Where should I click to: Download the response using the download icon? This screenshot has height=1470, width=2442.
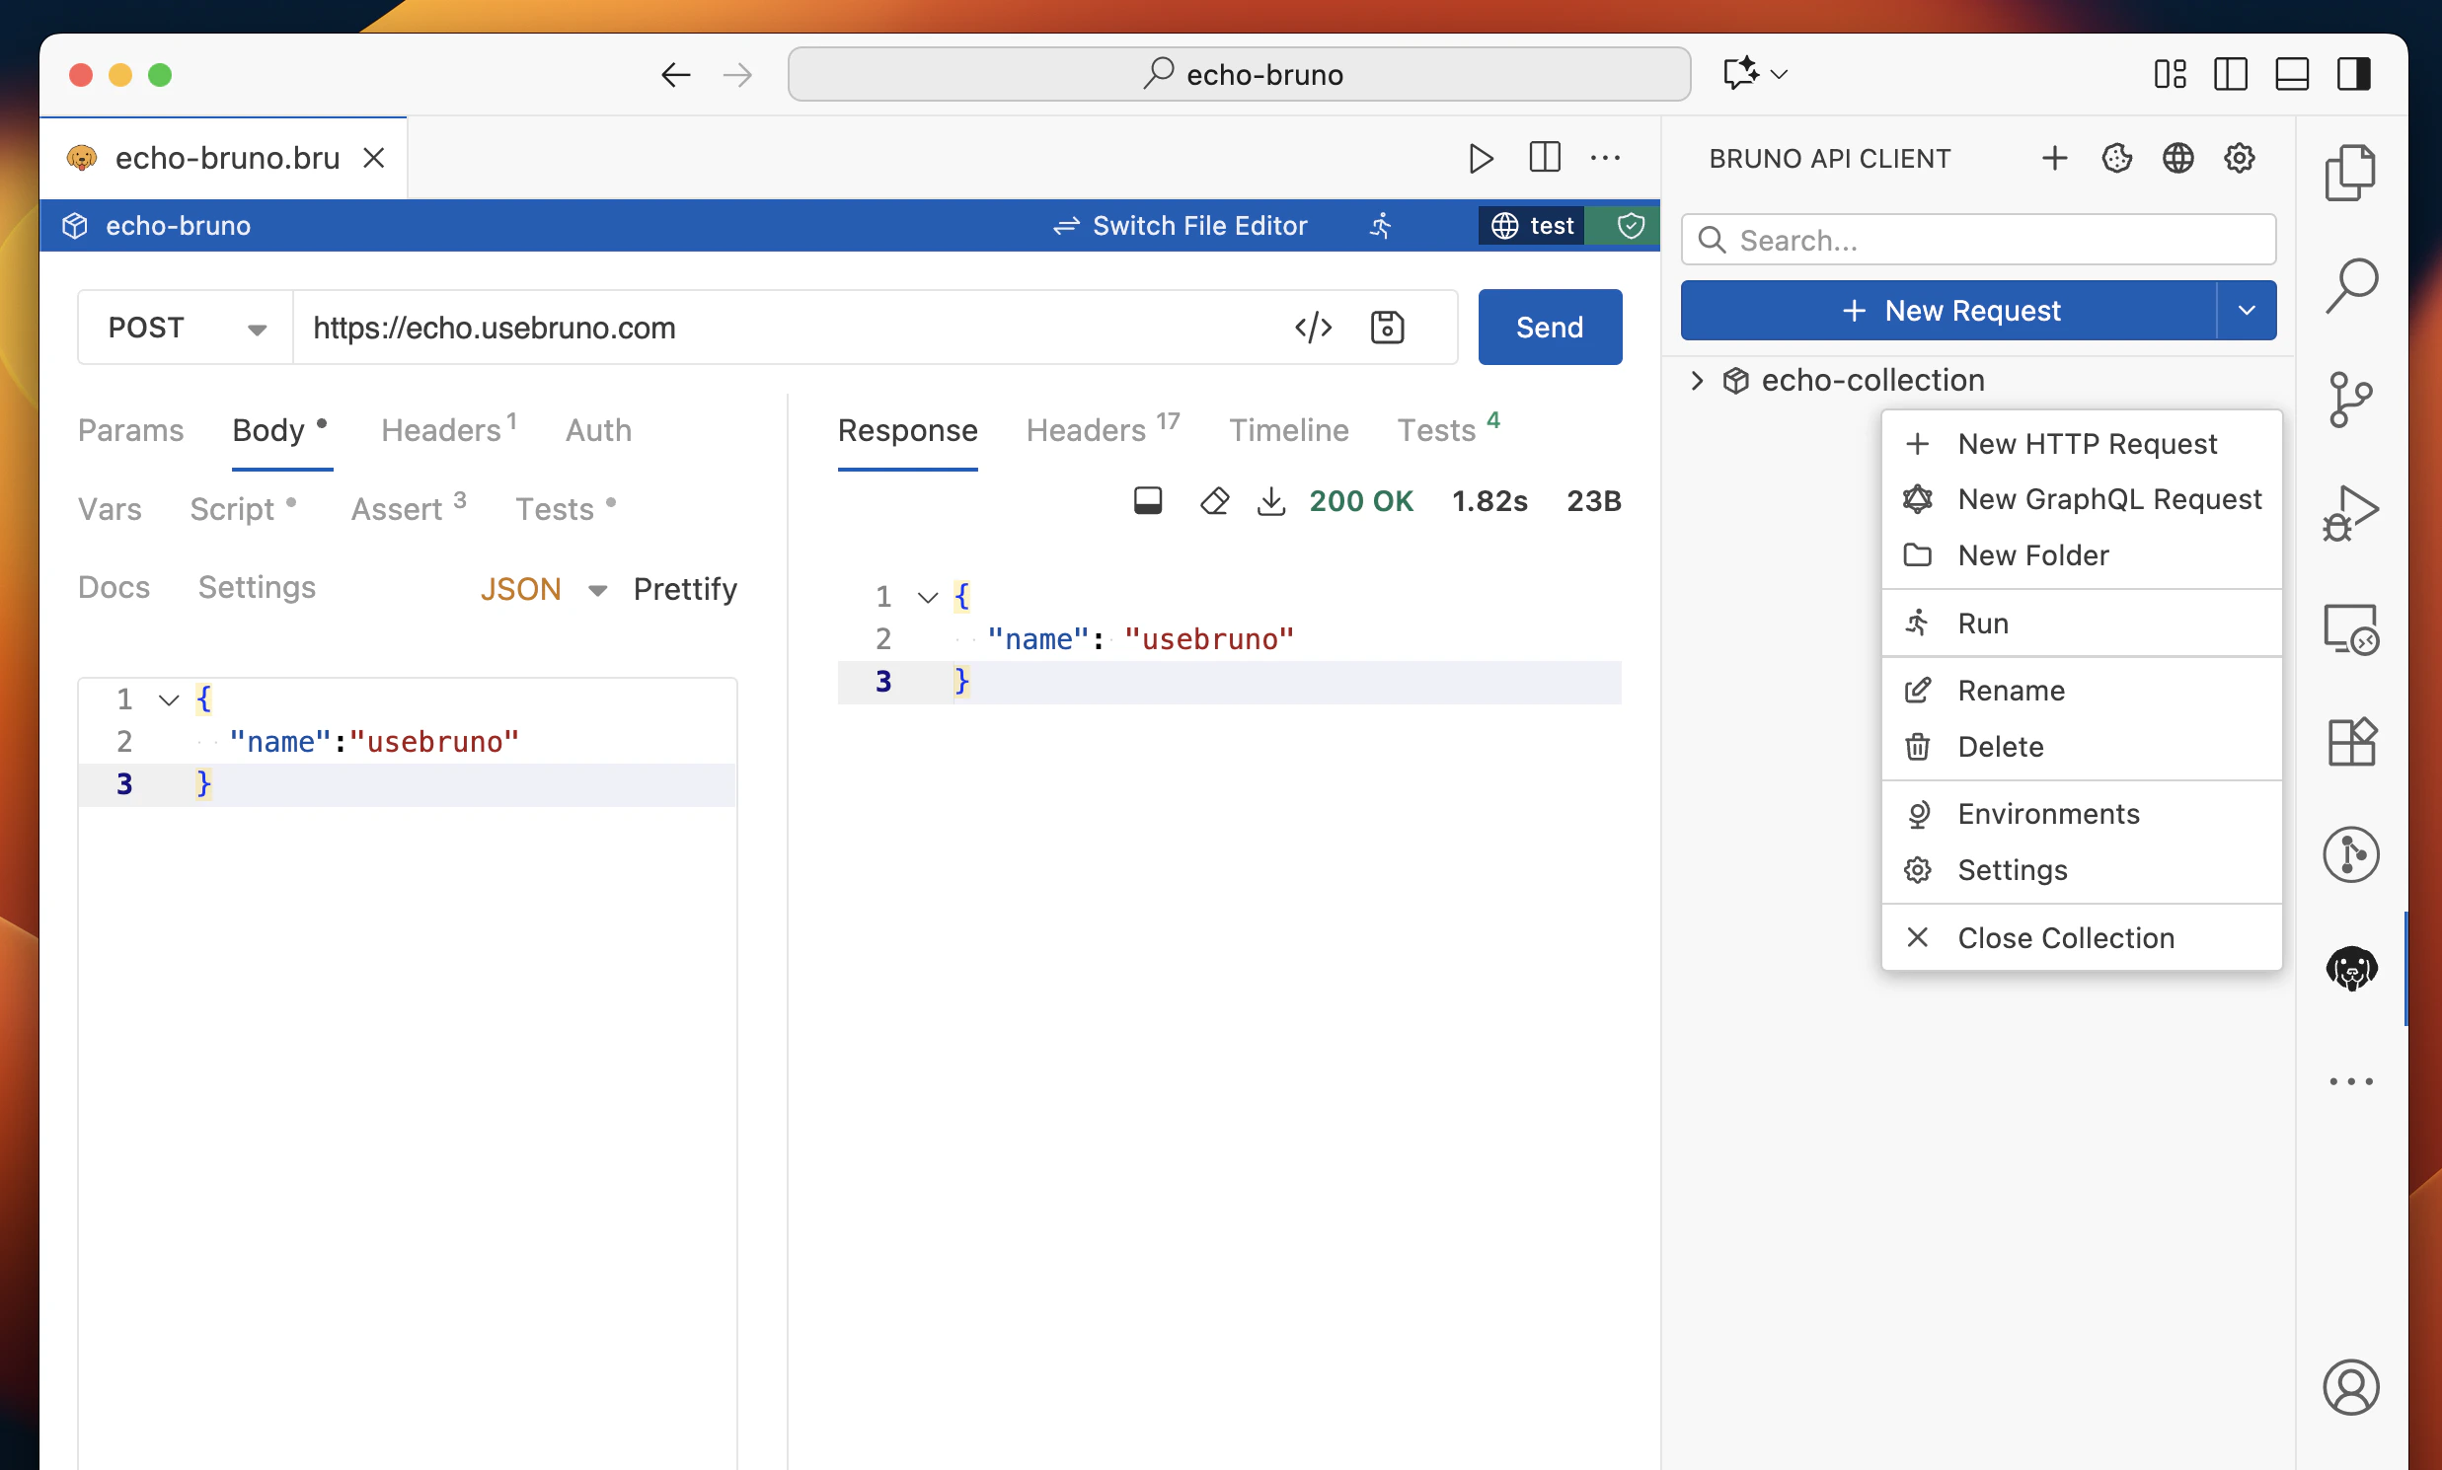click(x=1271, y=501)
